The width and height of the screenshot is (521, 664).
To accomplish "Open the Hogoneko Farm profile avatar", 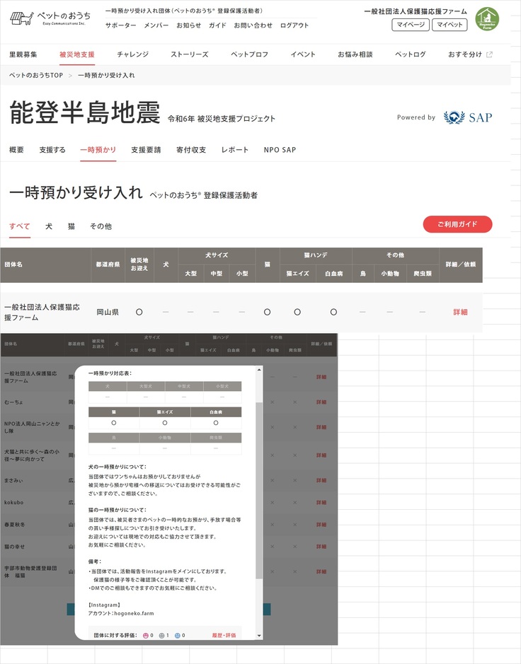I will [x=486, y=19].
